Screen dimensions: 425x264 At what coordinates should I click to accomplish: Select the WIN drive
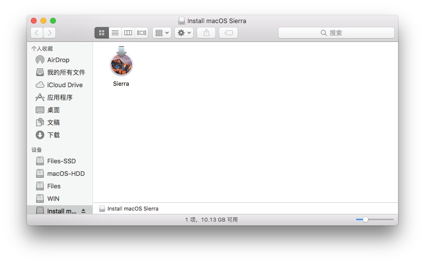click(x=60, y=198)
